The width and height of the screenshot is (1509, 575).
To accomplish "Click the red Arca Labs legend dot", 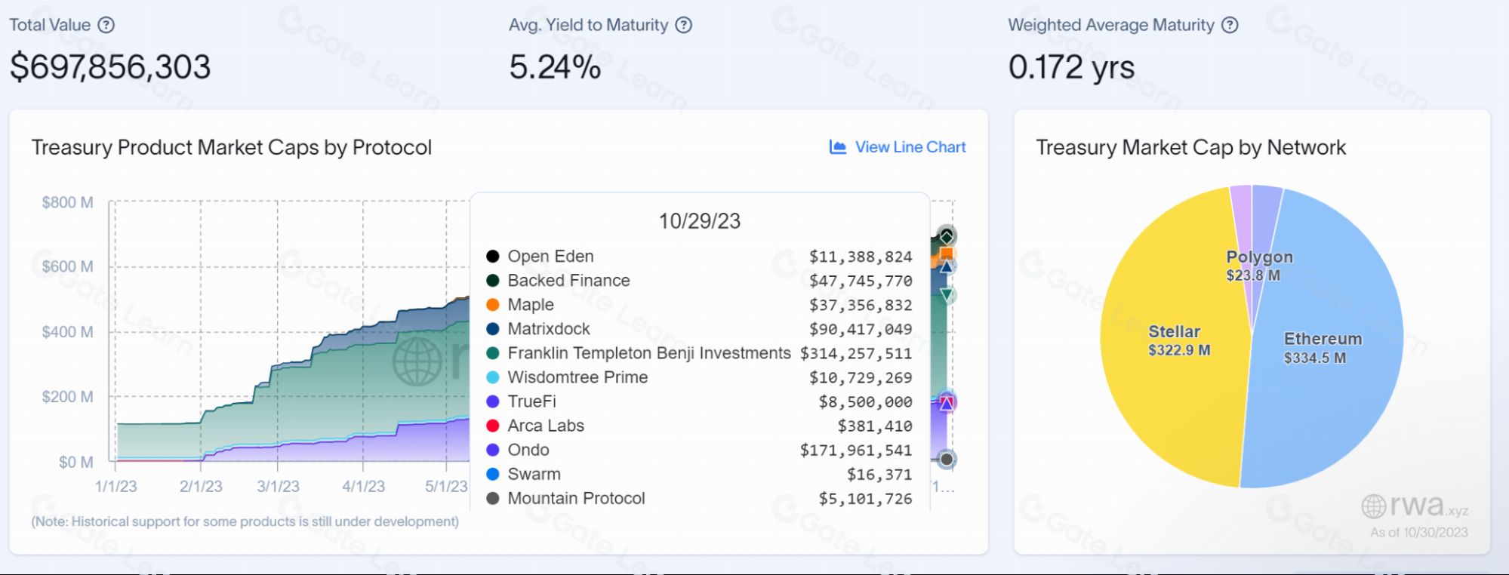I will 493,426.
